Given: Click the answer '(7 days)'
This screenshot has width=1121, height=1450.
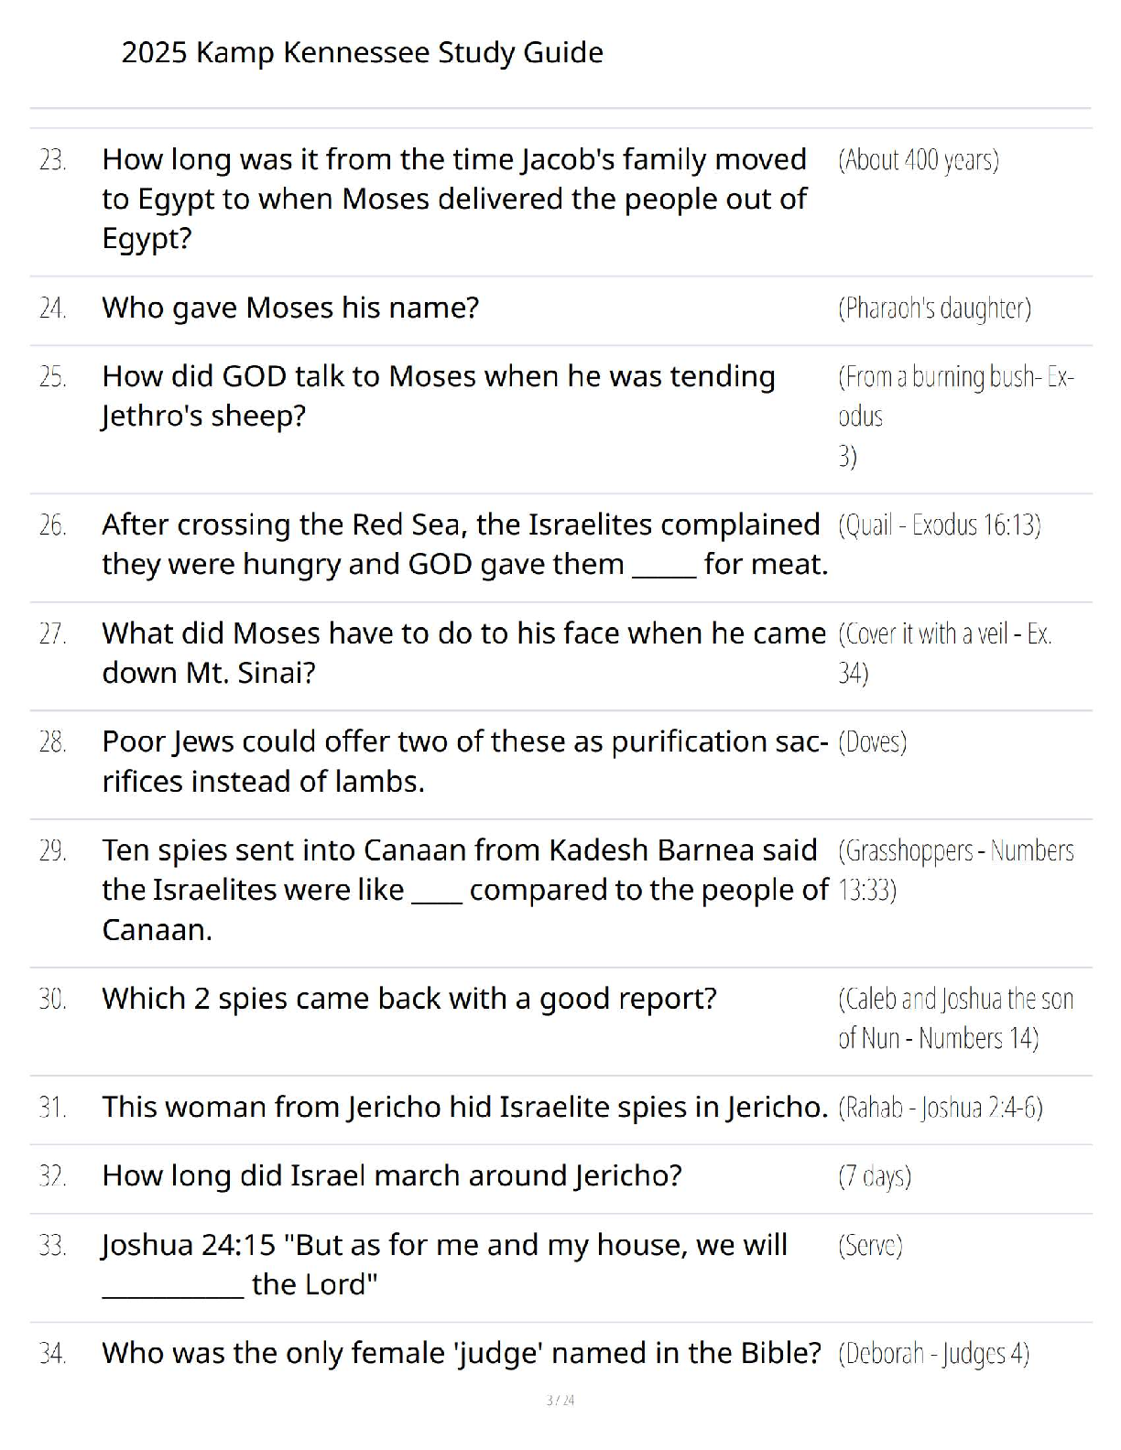Looking at the screenshot, I should click(875, 1176).
